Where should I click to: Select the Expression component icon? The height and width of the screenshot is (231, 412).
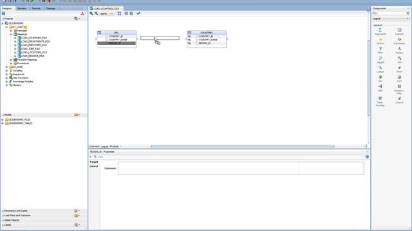pyautogui.click(x=399, y=40)
